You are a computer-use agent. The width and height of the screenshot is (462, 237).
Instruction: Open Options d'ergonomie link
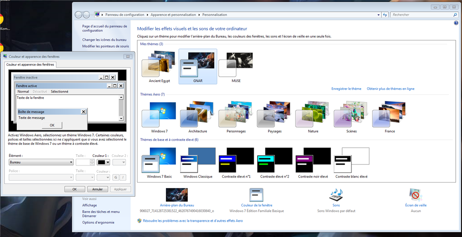pos(98,222)
